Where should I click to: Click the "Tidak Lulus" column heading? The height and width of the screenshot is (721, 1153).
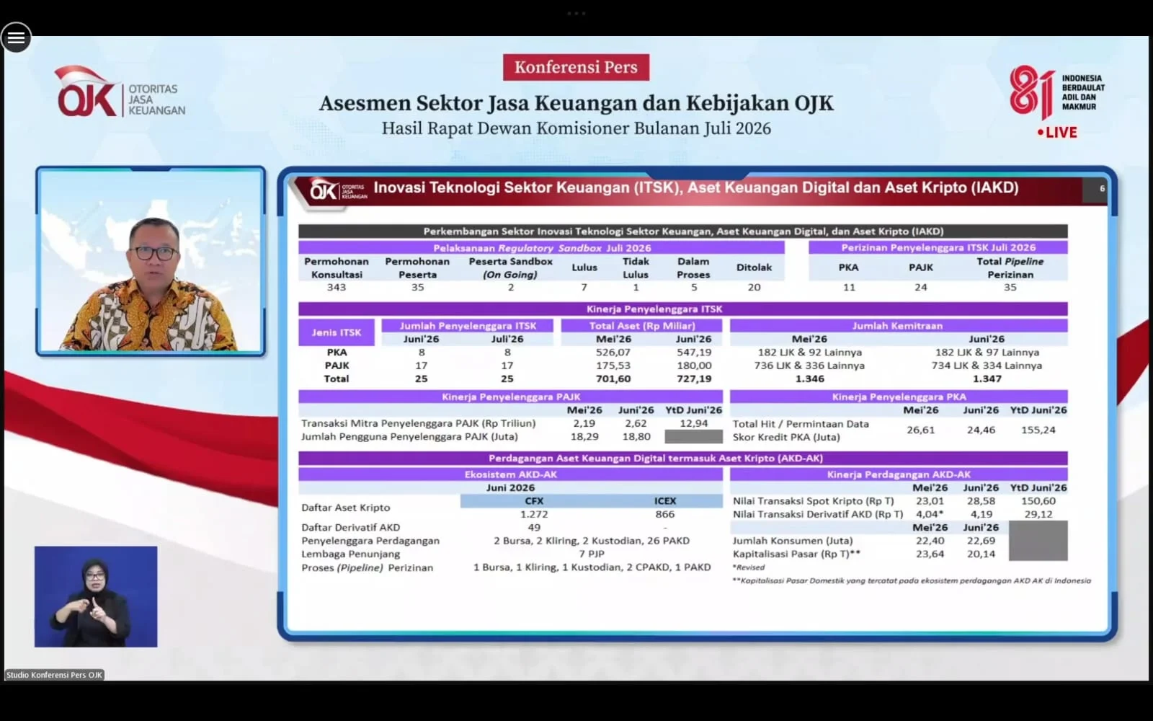pyautogui.click(x=636, y=268)
